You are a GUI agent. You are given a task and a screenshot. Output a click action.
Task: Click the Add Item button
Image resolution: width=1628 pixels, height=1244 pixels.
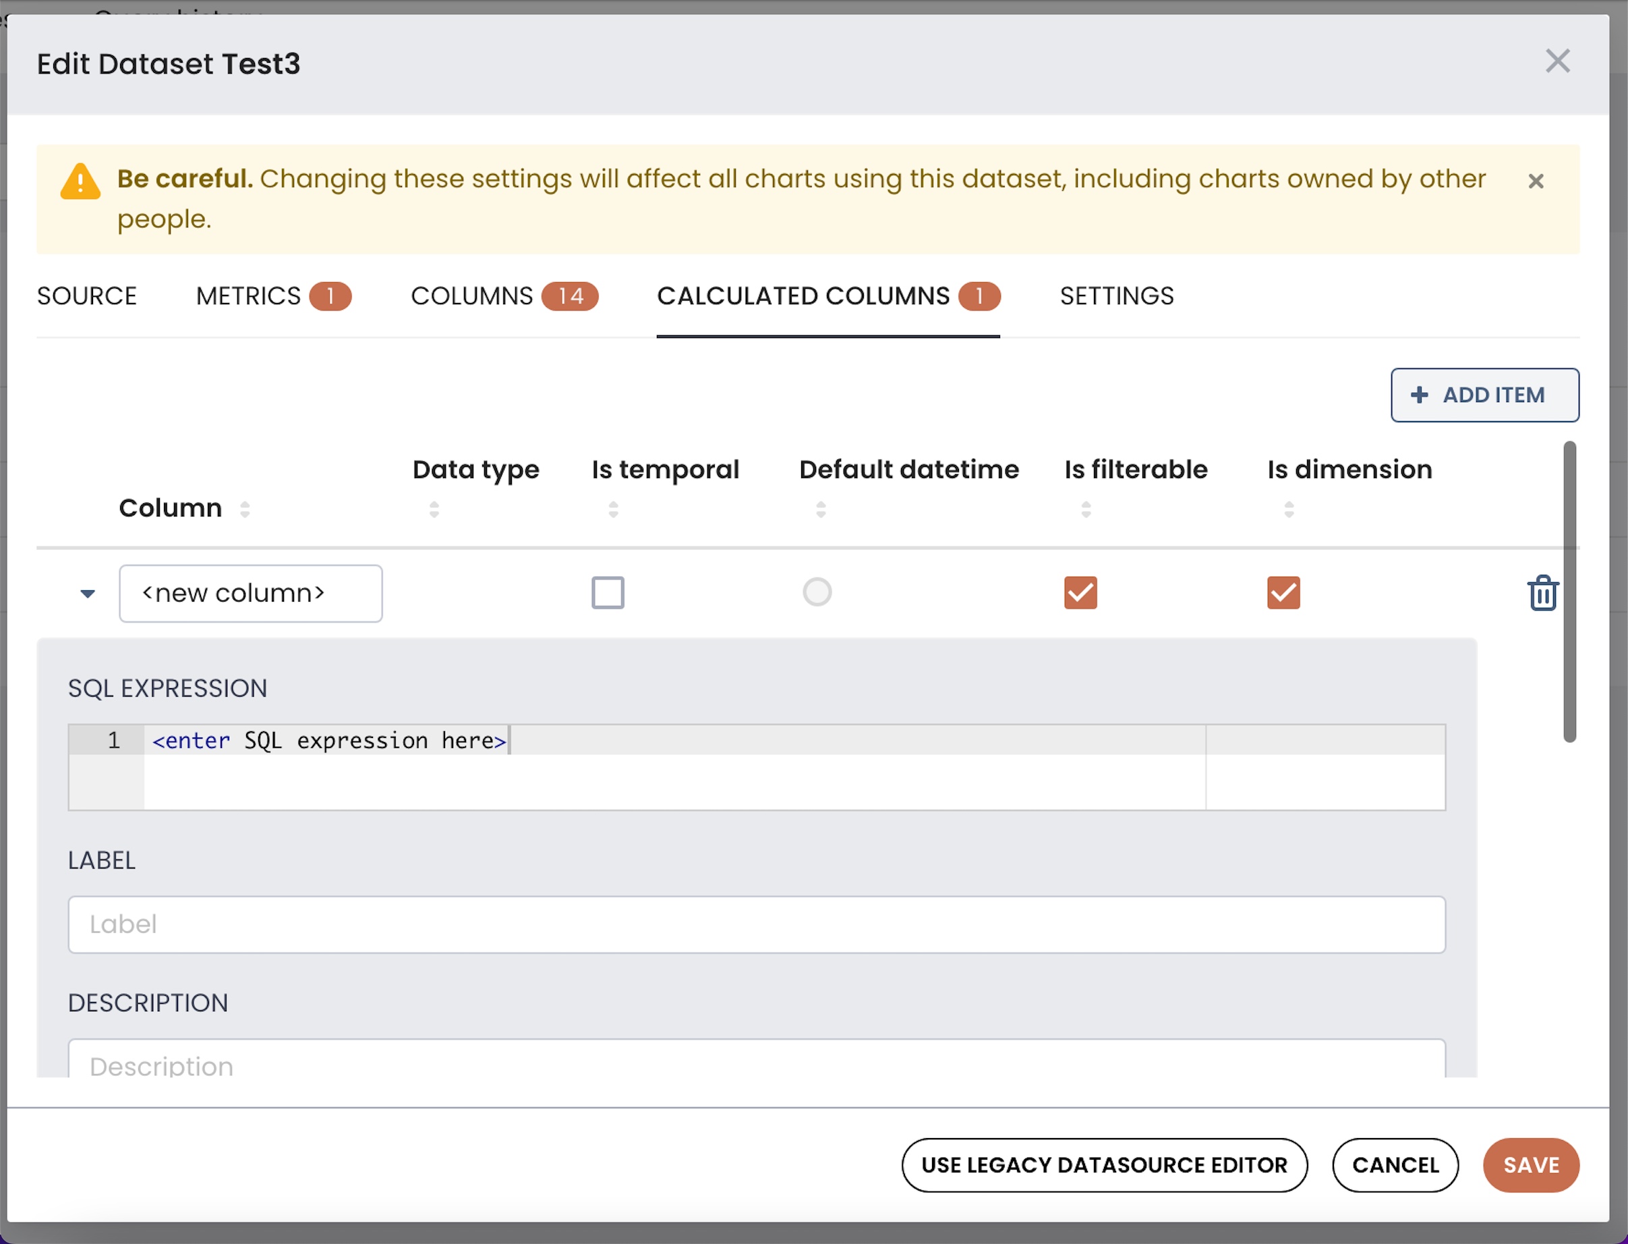(x=1484, y=395)
